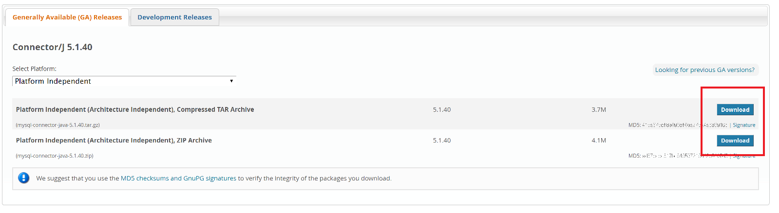Open the Signature link for the zip file

[x=744, y=156]
